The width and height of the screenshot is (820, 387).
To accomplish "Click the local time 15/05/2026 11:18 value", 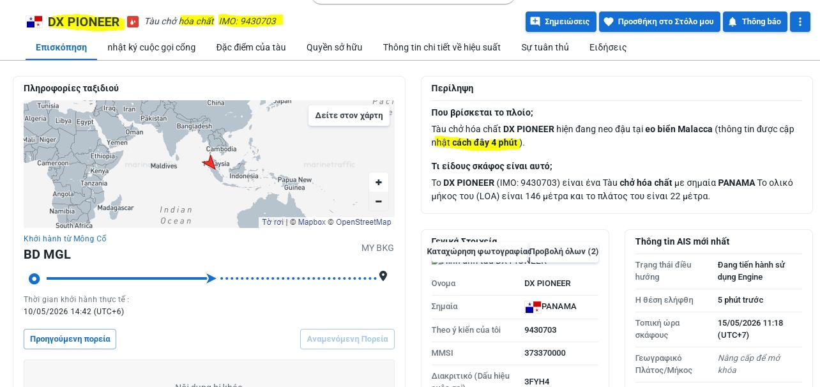I will [750, 329].
